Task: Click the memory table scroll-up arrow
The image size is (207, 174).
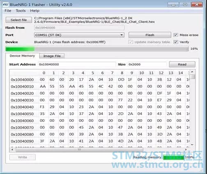Action: click(x=192, y=72)
